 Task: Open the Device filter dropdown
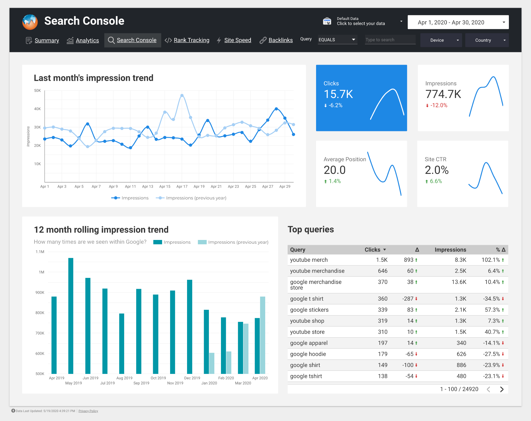tap(441, 40)
